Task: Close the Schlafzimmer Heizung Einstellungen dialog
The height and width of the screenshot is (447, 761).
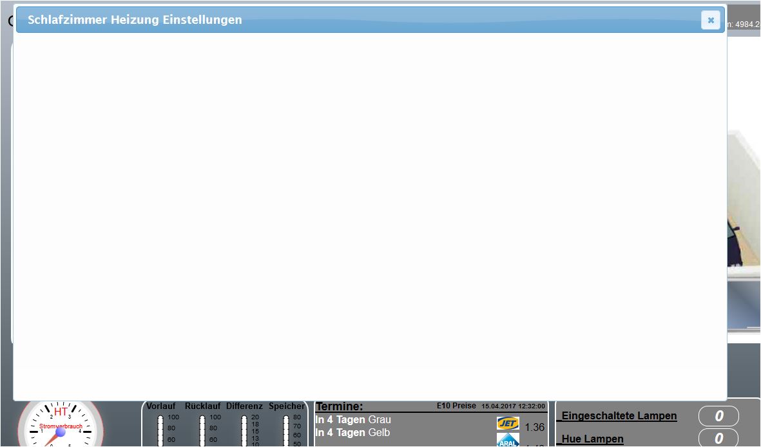Action: (710, 20)
